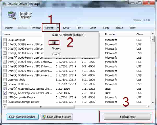This screenshot has height=125, width=157.
Task: Click Clear in the toolbar
Action: pos(93,28)
